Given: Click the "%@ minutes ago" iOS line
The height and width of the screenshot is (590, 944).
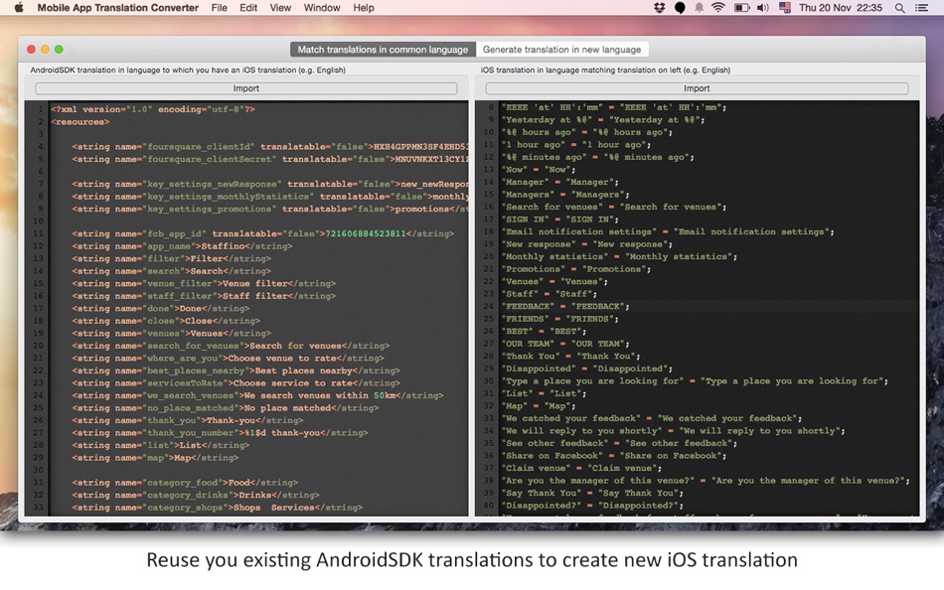Looking at the screenshot, I should click(x=598, y=157).
